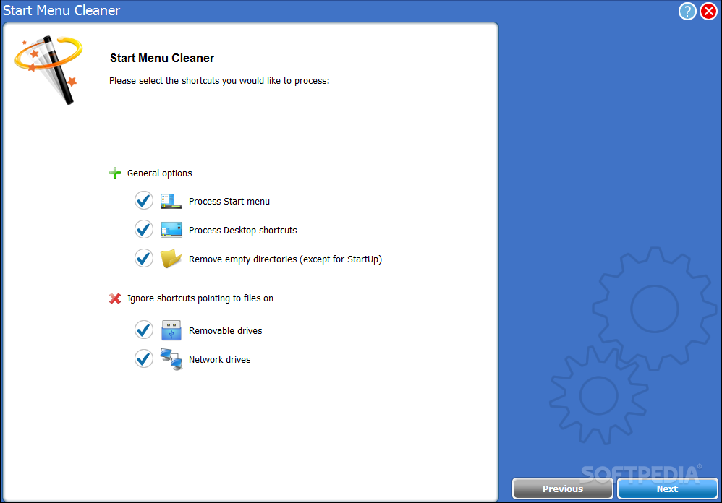
Task: Uncheck the Network drives checkbox
Action: pyautogui.click(x=144, y=359)
